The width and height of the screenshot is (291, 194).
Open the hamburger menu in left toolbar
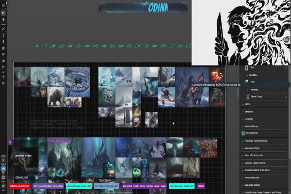(x=3, y=6)
